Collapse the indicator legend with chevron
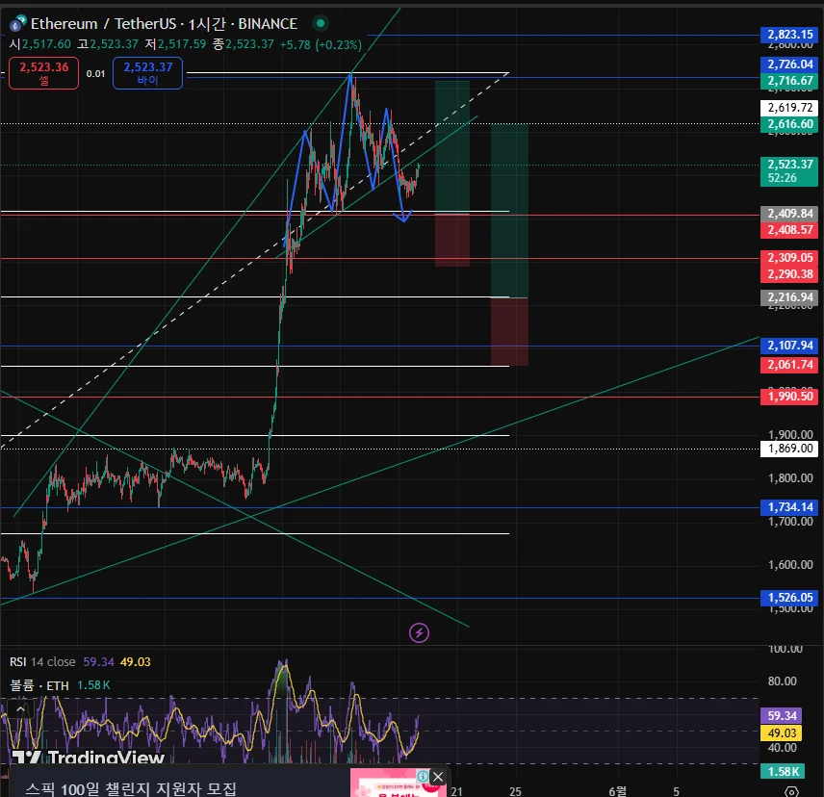Image resolution: width=824 pixels, height=797 pixels. tap(20, 709)
